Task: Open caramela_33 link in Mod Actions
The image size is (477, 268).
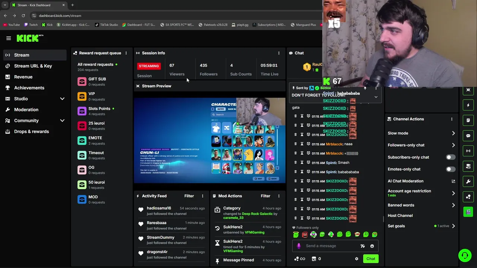Action: point(233,218)
